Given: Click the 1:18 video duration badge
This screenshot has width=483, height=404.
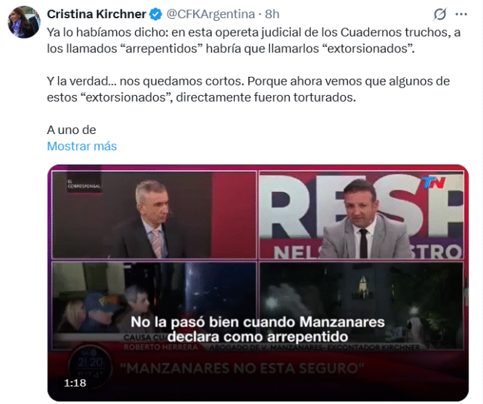Looking at the screenshot, I should click(x=75, y=382).
